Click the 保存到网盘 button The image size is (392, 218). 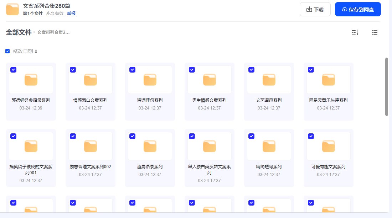[x=358, y=9]
